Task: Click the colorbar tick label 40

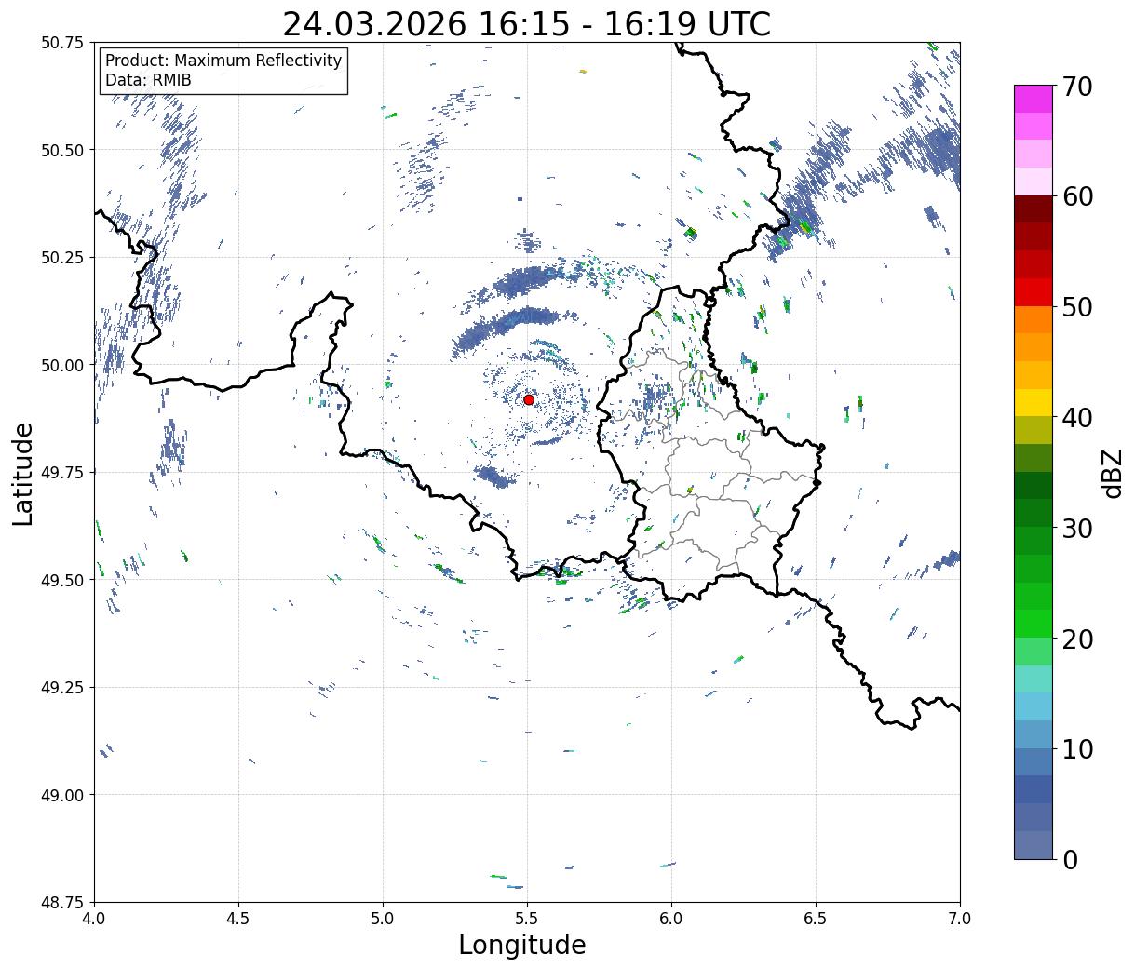Action: click(1076, 417)
